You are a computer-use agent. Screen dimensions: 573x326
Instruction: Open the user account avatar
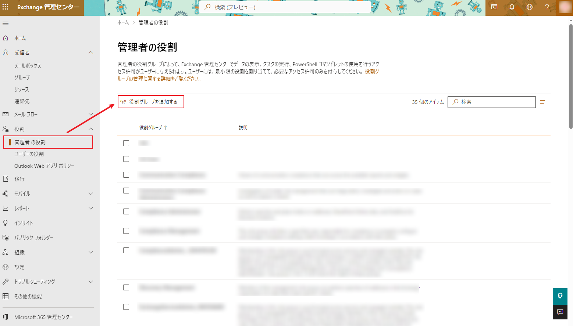[565, 7]
